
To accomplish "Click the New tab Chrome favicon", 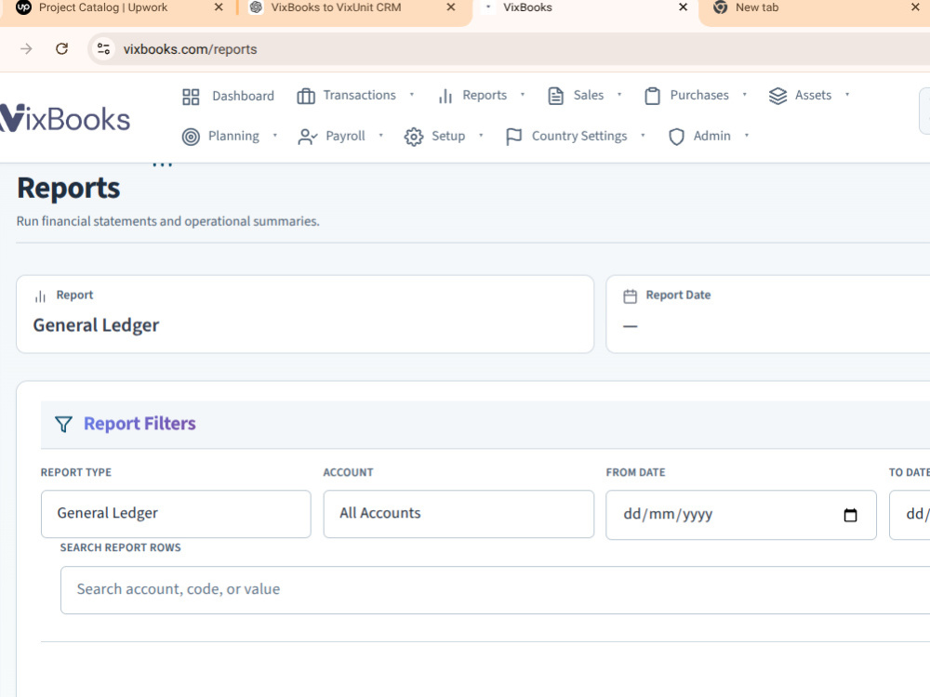I will pyautogui.click(x=720, y=7).
